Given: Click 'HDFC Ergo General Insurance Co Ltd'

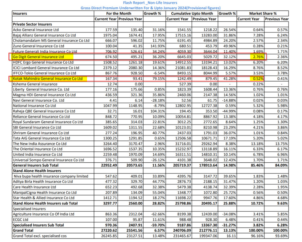Looking at the screenshot, I should tap(43, 62).
